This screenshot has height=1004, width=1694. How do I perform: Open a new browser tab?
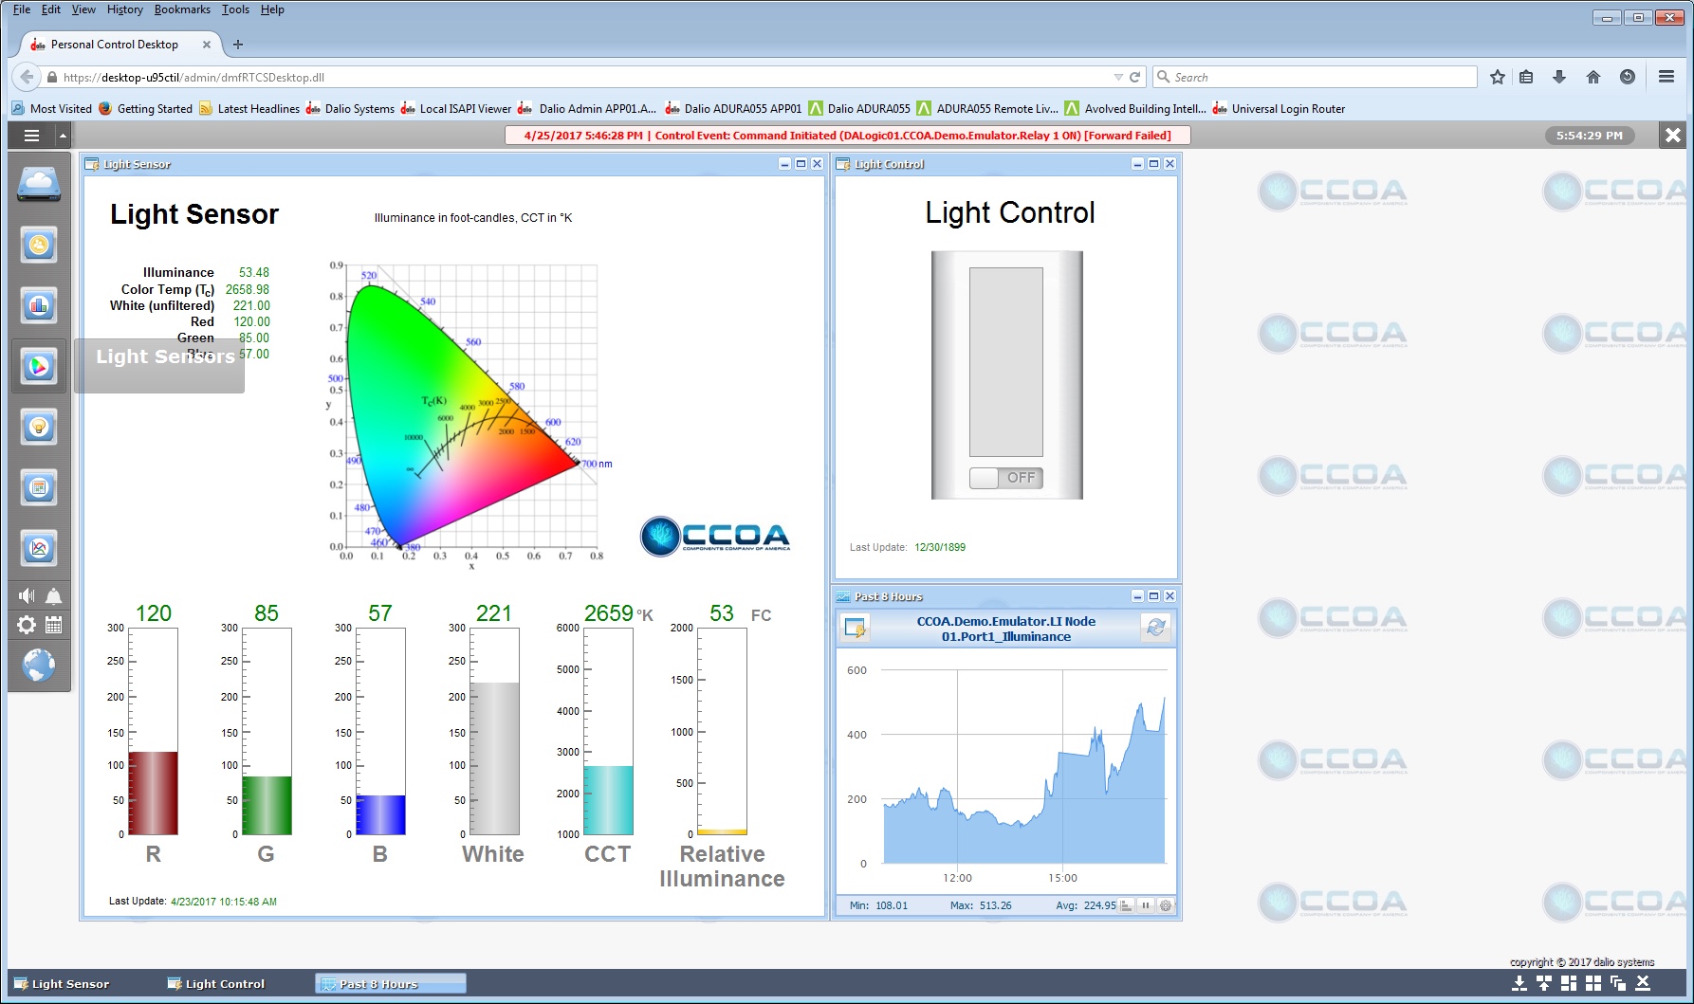click(238, 45)
